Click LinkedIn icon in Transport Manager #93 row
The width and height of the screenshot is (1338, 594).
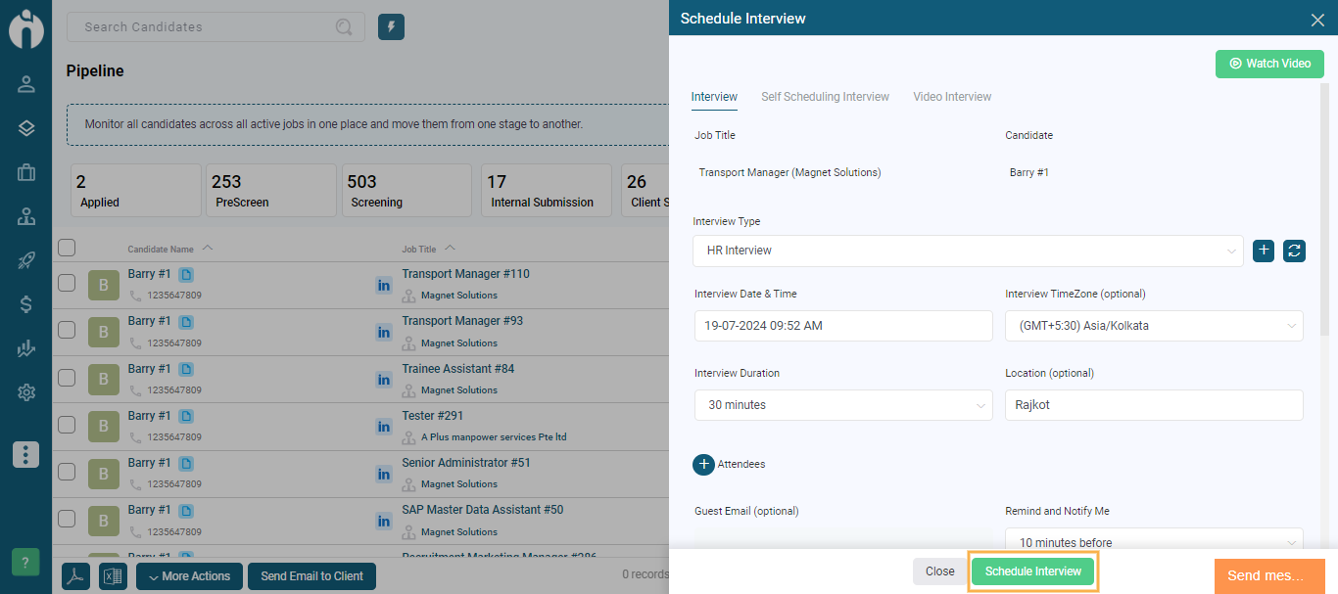(x=384, y=333)
